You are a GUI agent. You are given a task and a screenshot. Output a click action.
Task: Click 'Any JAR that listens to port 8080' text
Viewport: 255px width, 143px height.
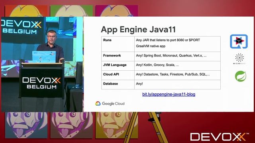pyautogui.click(x=168, y=40)
